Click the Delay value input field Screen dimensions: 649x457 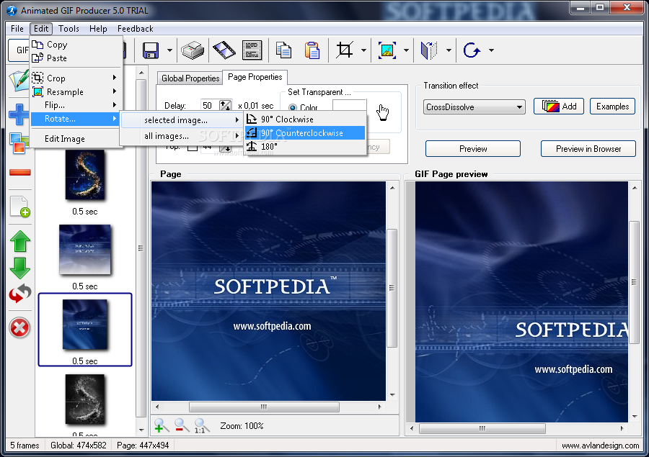(x=210, y=106)
